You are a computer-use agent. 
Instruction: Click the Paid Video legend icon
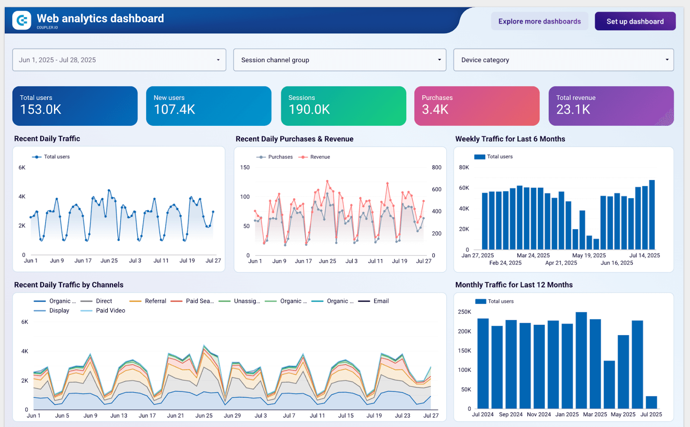(x=87, y=311)
